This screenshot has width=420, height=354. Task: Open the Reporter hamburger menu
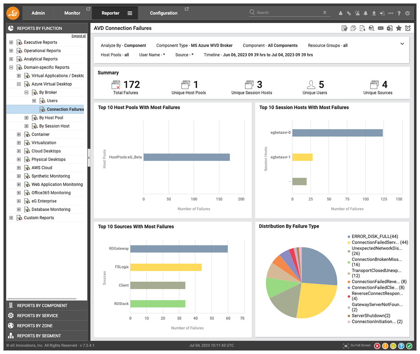coord(130,13)
